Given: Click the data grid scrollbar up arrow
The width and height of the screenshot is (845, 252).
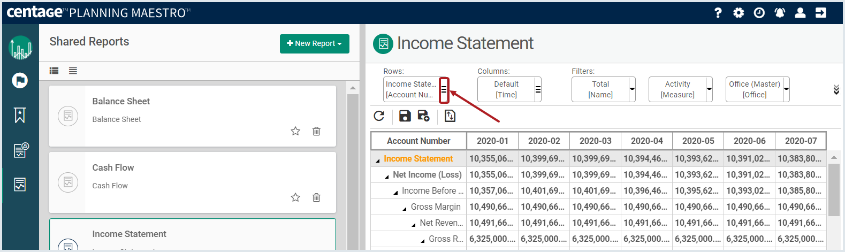Looking at the screenshot, I should 834,157.
